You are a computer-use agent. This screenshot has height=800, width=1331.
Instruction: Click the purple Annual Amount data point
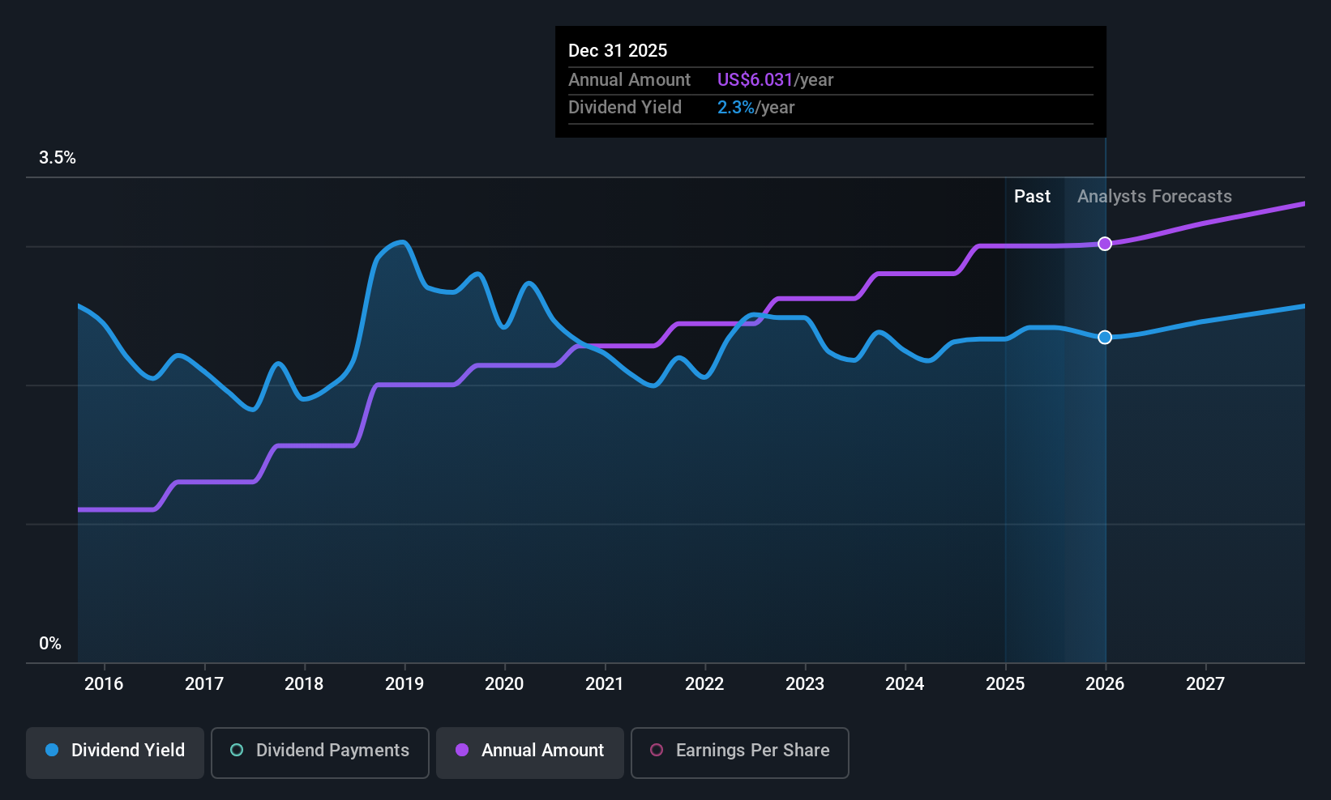[1105, 244]
